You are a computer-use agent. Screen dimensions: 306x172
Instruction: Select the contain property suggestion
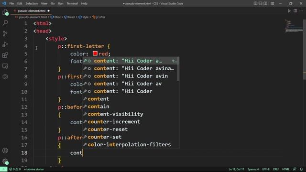pyautogui.click(x=131, y=107)
